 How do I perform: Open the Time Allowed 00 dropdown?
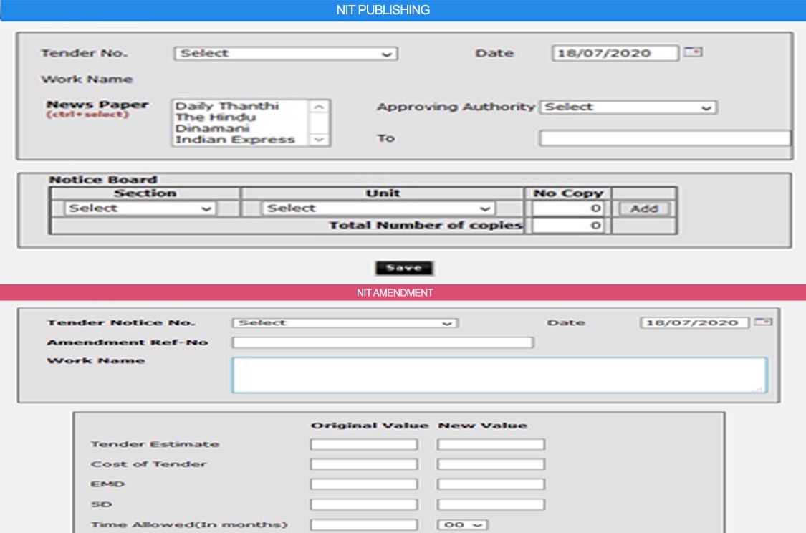(x=462, y=525)
